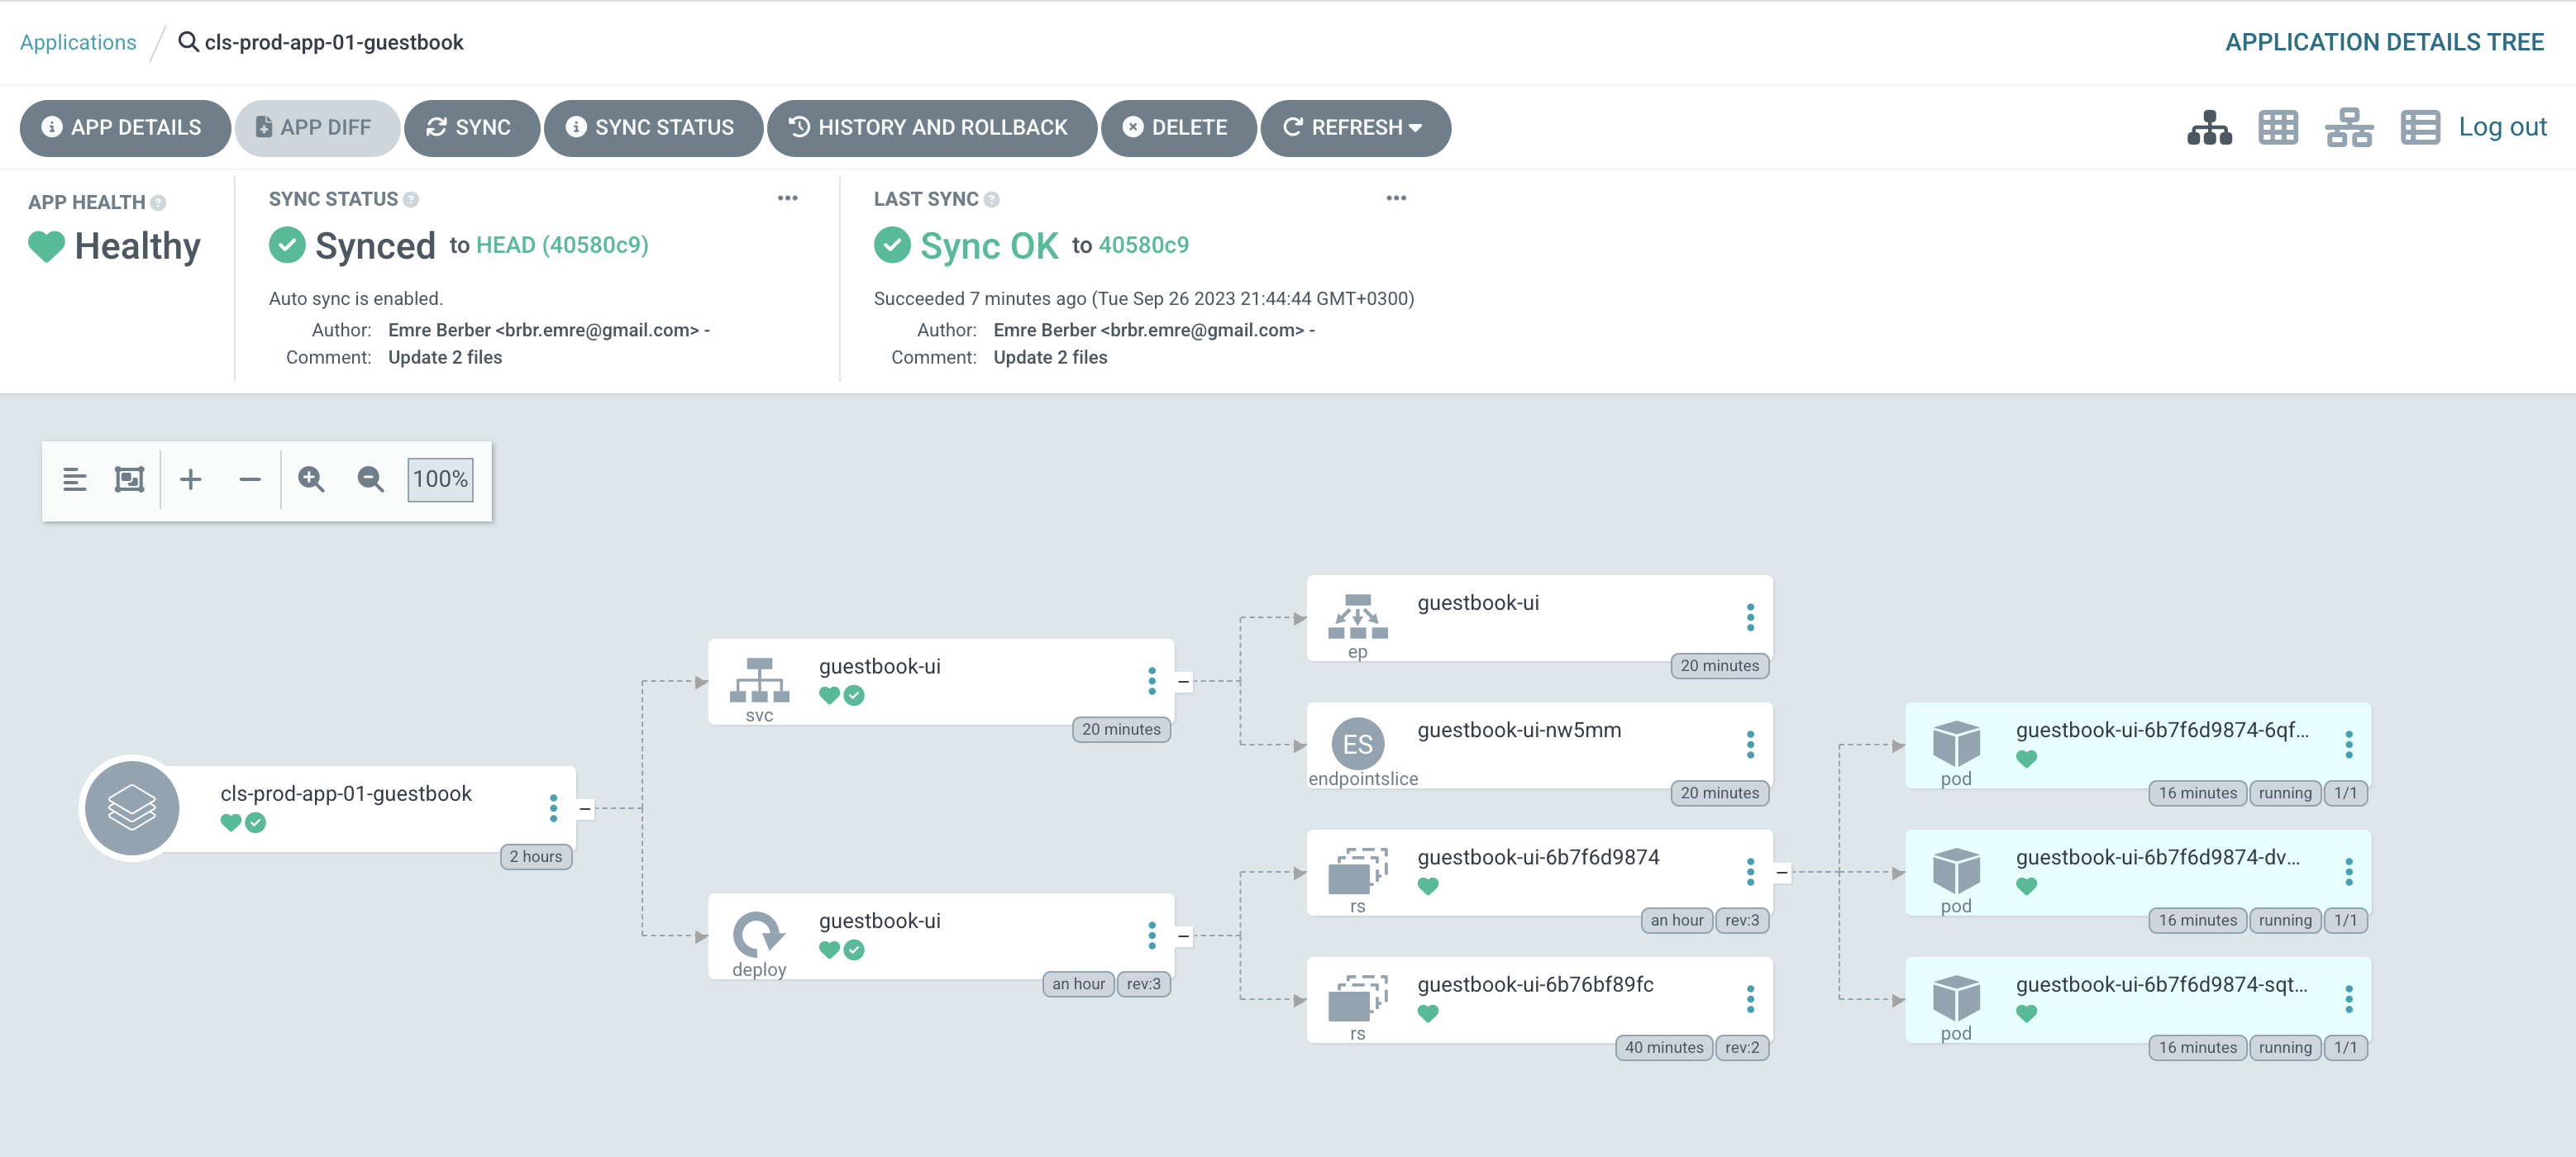
Task: Open the 40580c9 link in Last Sync
Action: pyautogui.click(x=1144, y=245)
